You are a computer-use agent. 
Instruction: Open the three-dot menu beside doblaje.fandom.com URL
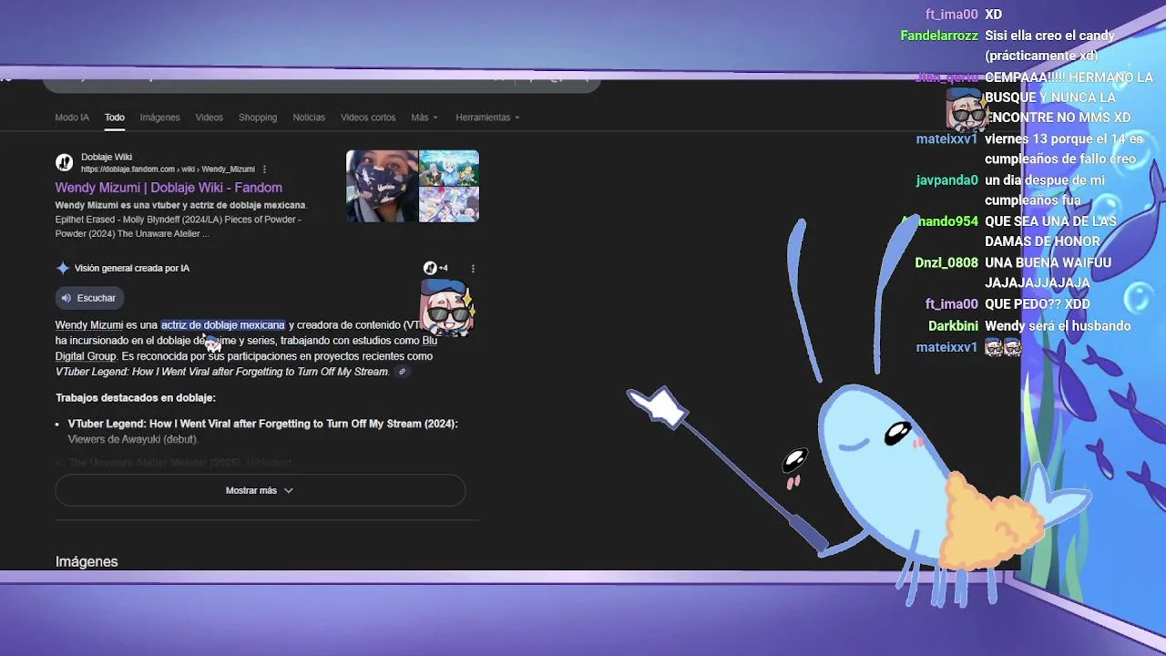264,169
